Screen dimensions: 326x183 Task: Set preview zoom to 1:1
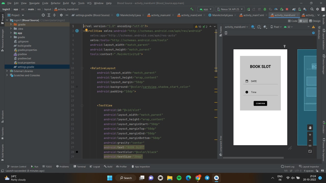[x=310, y=146]
